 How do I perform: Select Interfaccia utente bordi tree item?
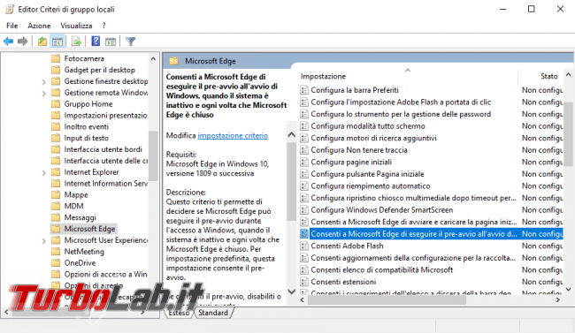point(103,149)
